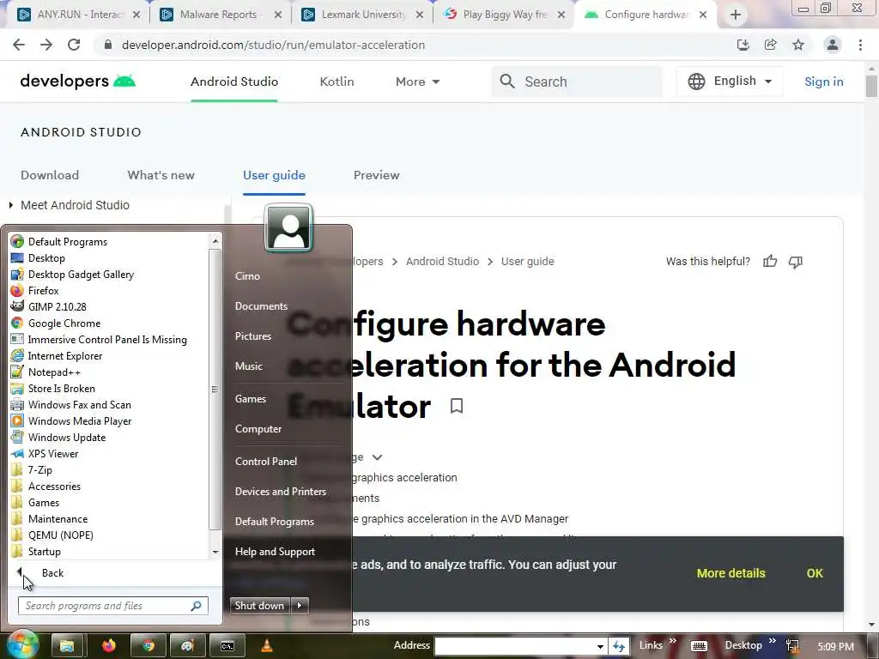Screen dimensions: 879x659
Task: Bookmark the page with the bookmark icon
Action: coord(457,406)
